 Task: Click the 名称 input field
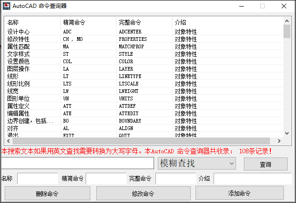click(38, 178)
